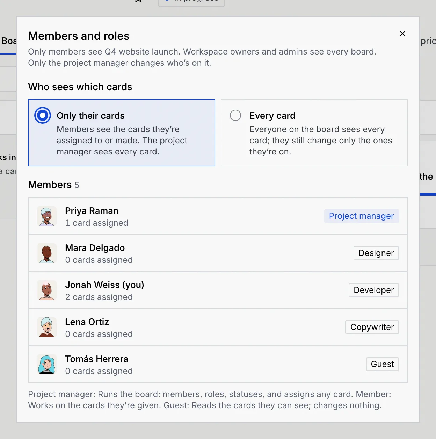Click the "Everyone on the board sees every card" description

(321, 141)
